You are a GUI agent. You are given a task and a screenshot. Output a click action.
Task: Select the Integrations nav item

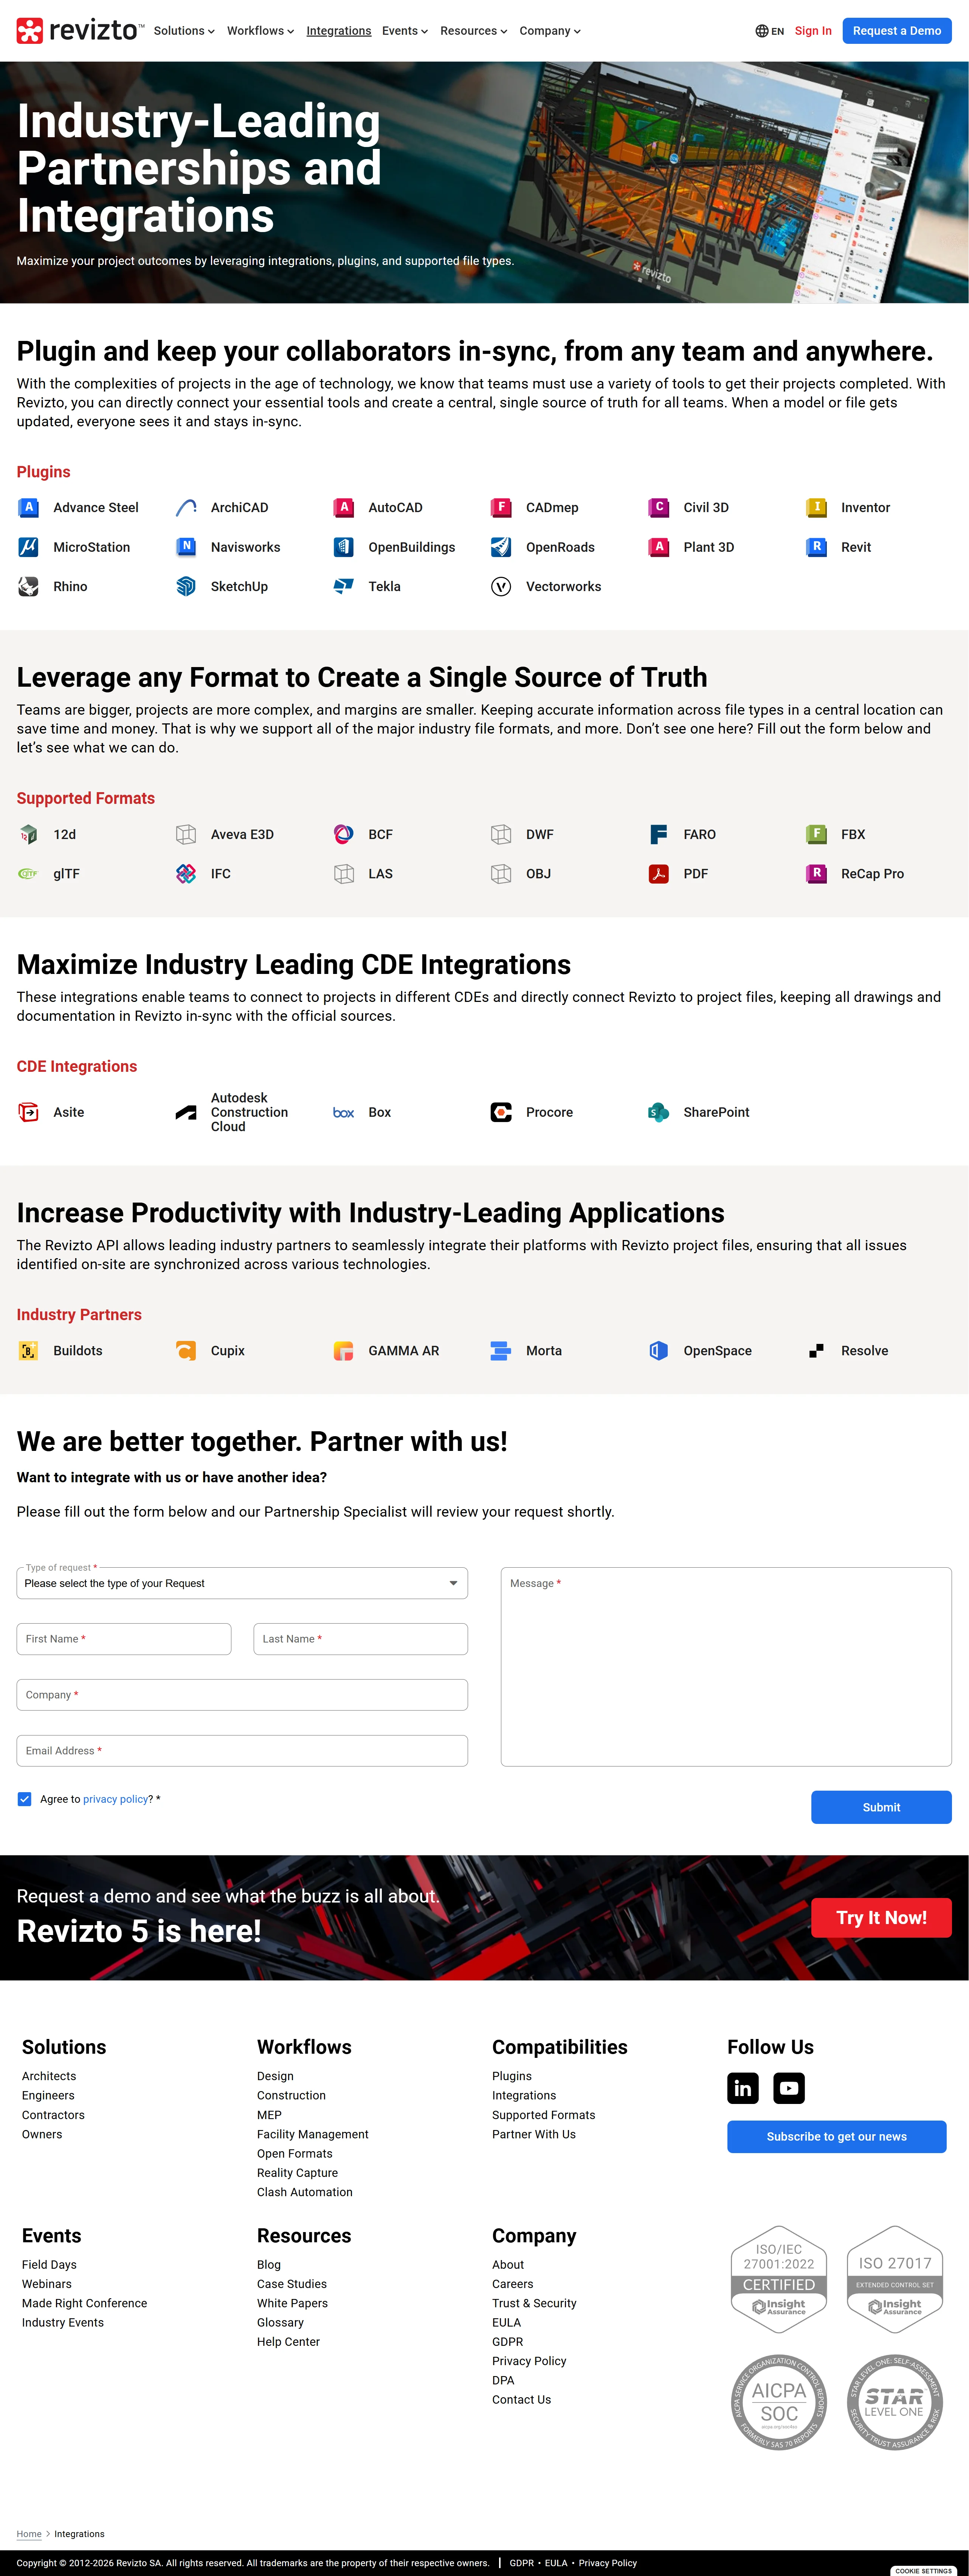click(338, 31)
